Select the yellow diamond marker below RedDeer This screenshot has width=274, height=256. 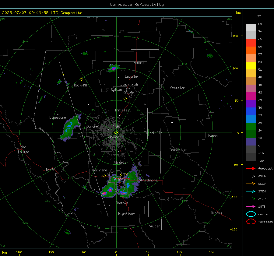point(125,99)
